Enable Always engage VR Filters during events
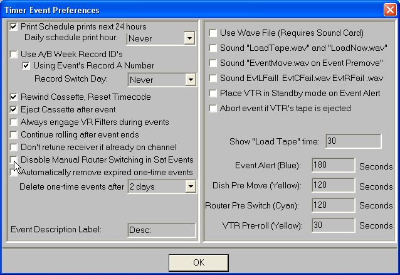Screen dimensions: 400x275 tap(14, 122)
